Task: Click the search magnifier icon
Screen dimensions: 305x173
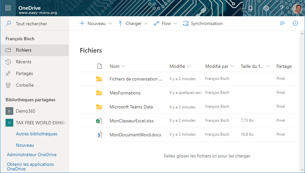Action: (x=8, y=24)
